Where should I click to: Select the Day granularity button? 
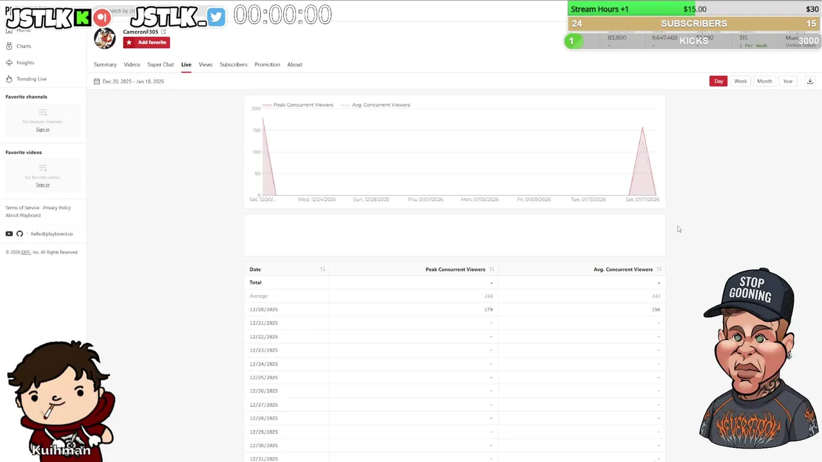719,81
